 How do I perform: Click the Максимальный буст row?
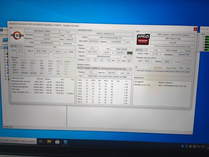[x=43, y=87]
